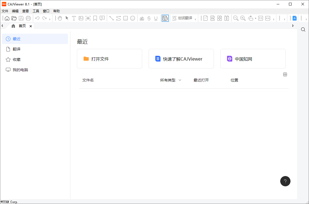Click the zoom out magnifier icon

coord(236,18)
